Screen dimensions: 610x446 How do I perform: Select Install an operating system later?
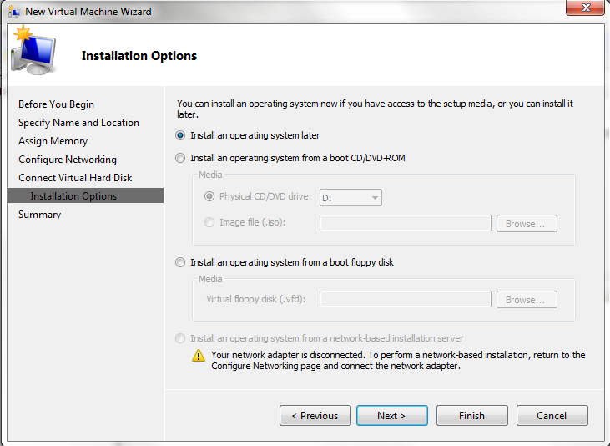point(180,135)
